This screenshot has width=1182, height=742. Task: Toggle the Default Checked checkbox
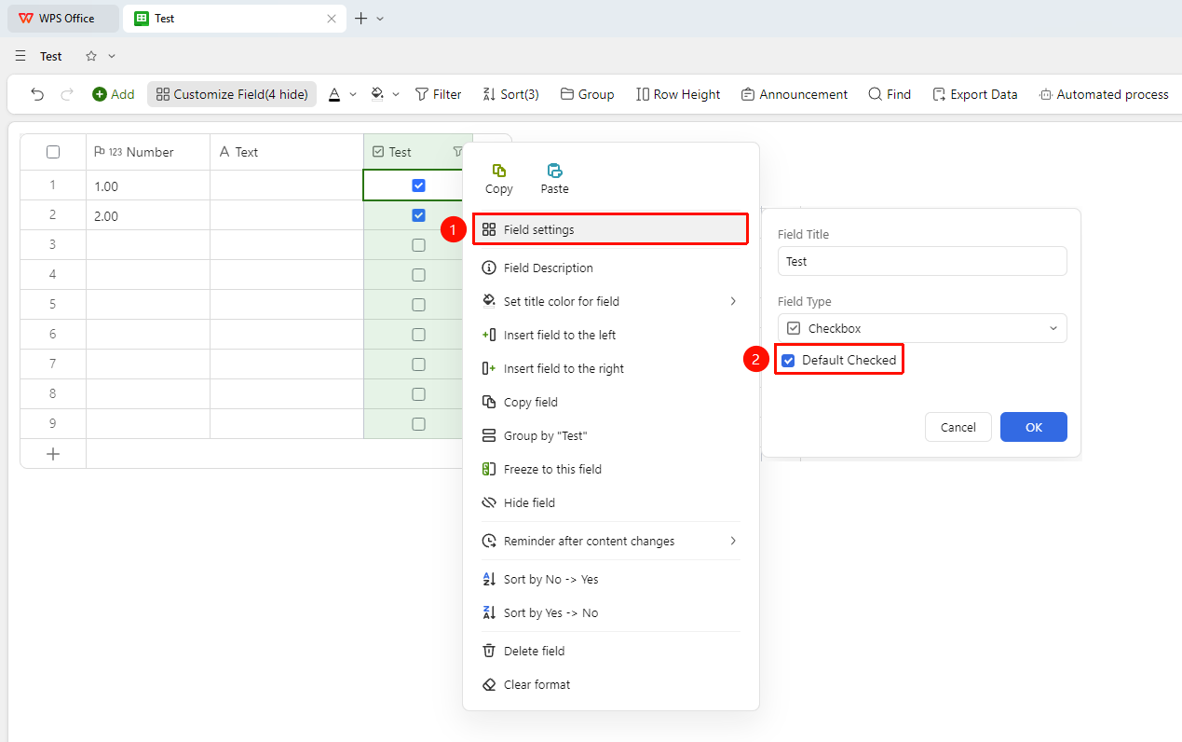pyautogui.click(x=788, y=361)
